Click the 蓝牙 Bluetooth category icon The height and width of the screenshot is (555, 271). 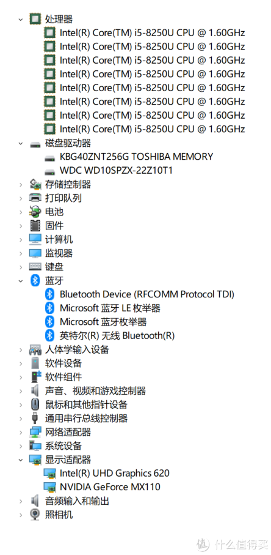coord(35,281)
